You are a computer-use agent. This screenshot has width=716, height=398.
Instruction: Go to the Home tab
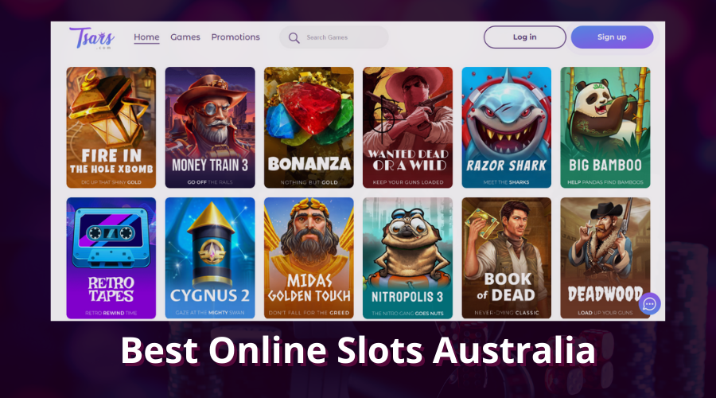pyautogui.click(x=146, y=37)
